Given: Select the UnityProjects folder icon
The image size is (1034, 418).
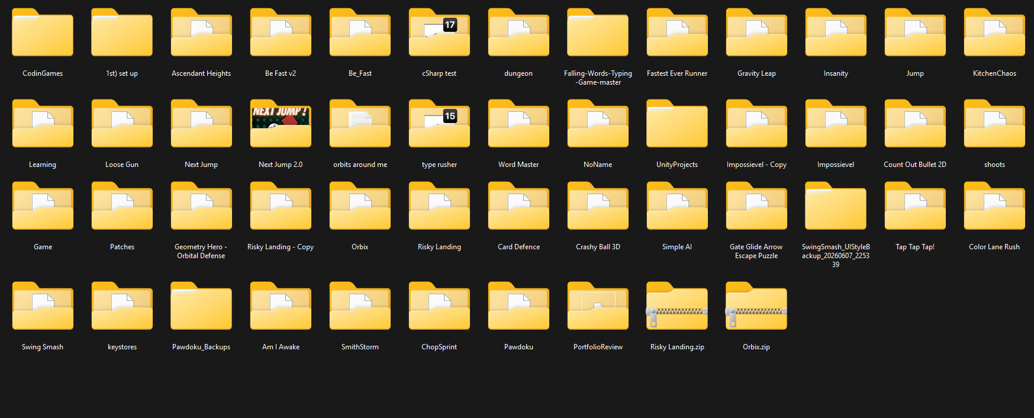Looking at the screenshot, I should click(x=677, y=124).
